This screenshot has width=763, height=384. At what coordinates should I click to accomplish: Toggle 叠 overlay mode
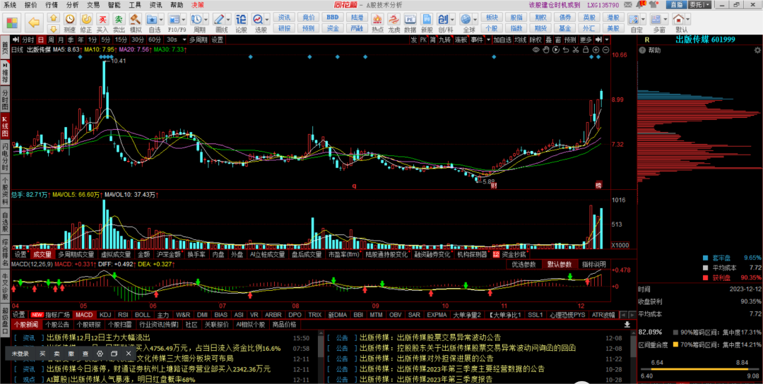point(548,40)
